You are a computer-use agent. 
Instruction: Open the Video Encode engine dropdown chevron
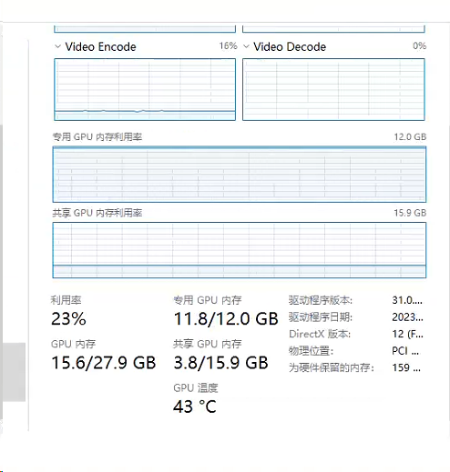tap(57, 46)
